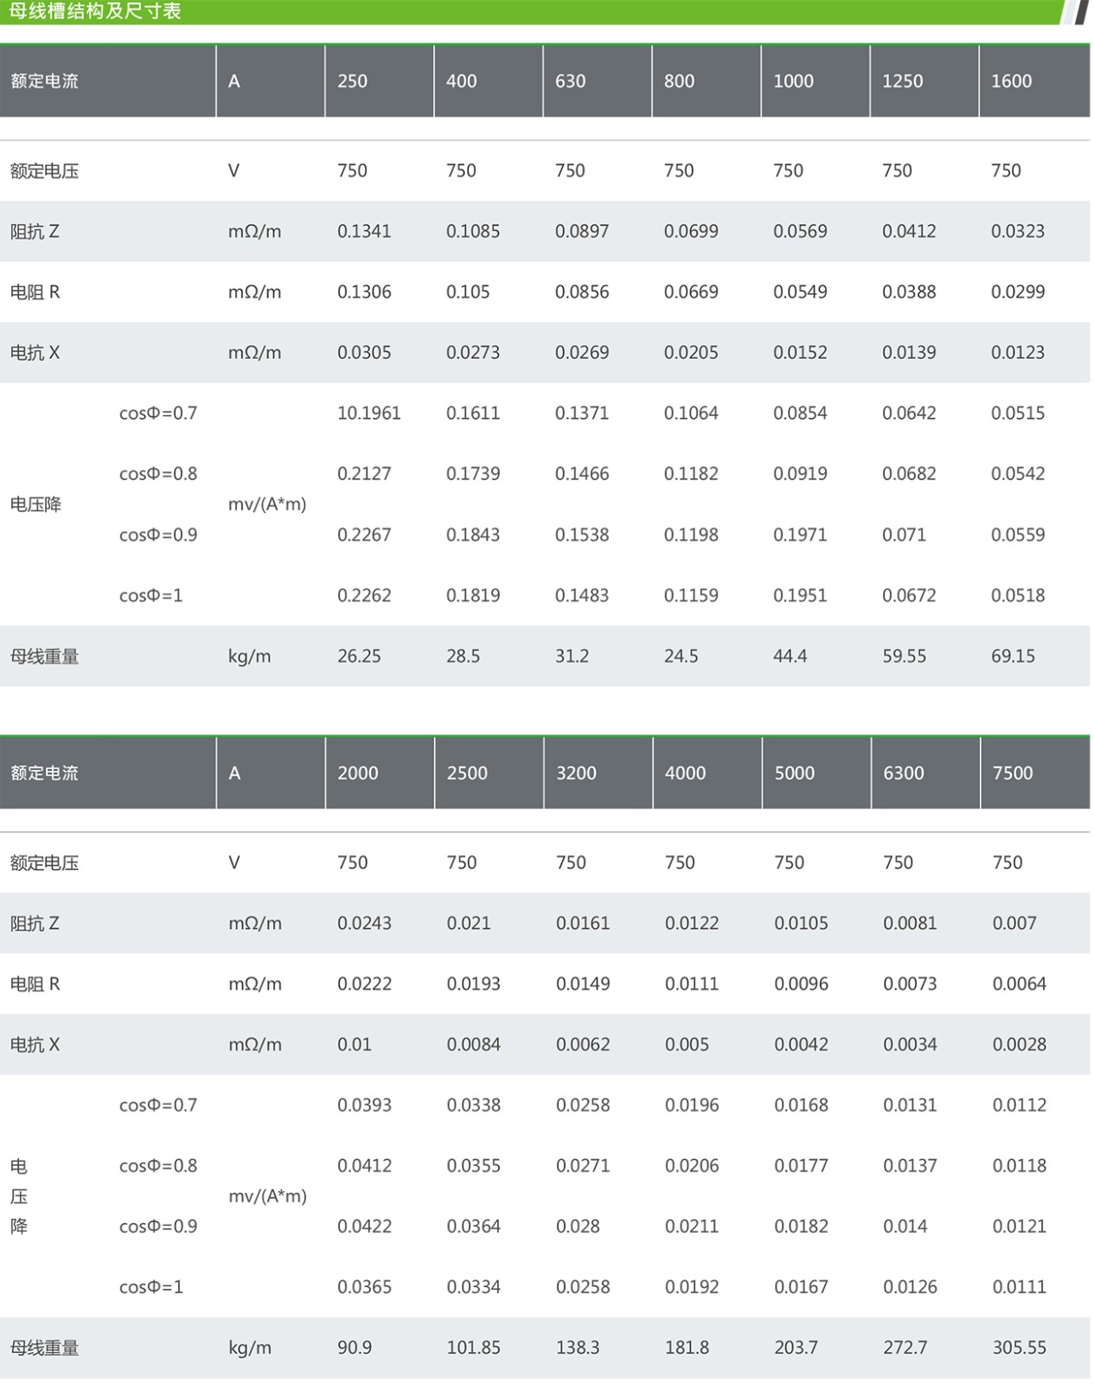Select the 0.071 voltage drop cell
This screenshot has height=1384, width=1094.
pos(904,535)
